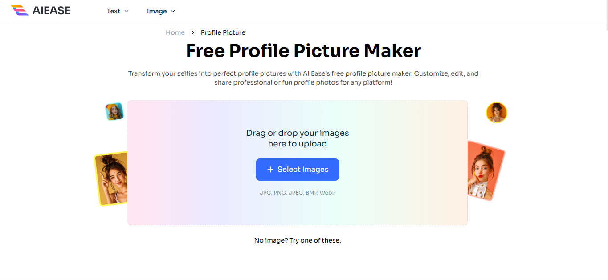Screen dimensions: 608x280
Task: Open the Image menu
Action: pos(157,11)
